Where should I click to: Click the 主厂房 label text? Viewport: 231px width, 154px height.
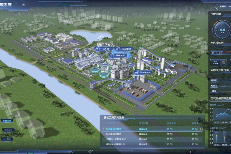[x=104, y=49]
